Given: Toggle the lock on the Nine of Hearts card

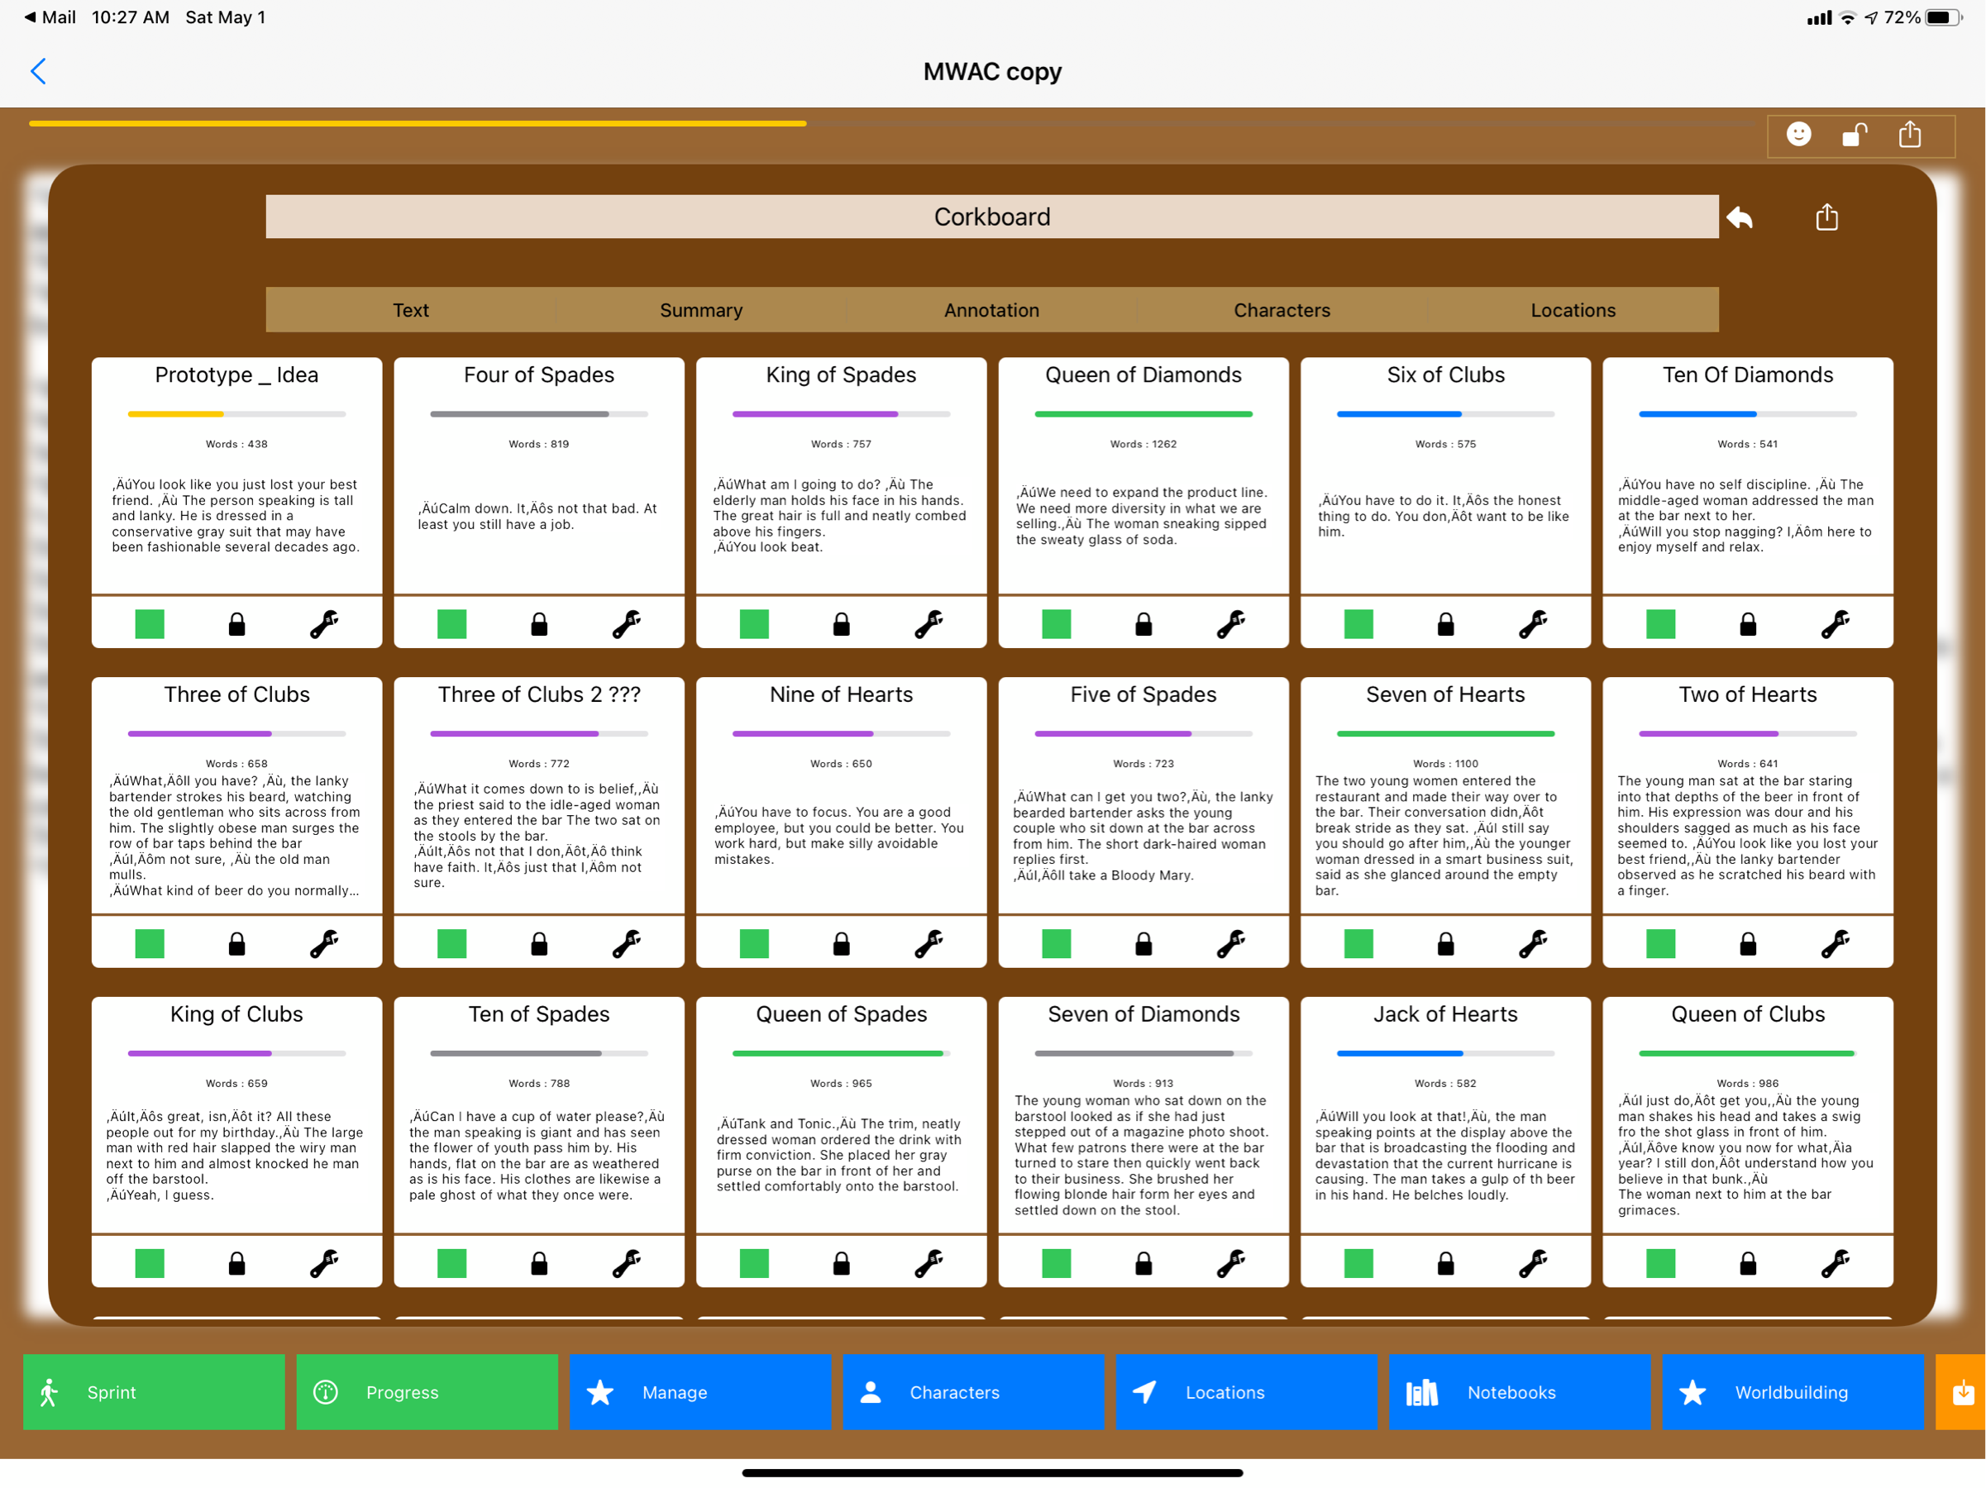Looking at the screenshot, I should 841,943.
